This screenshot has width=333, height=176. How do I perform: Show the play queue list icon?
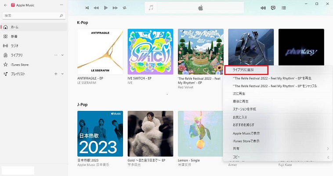click(x=284, y=8)
